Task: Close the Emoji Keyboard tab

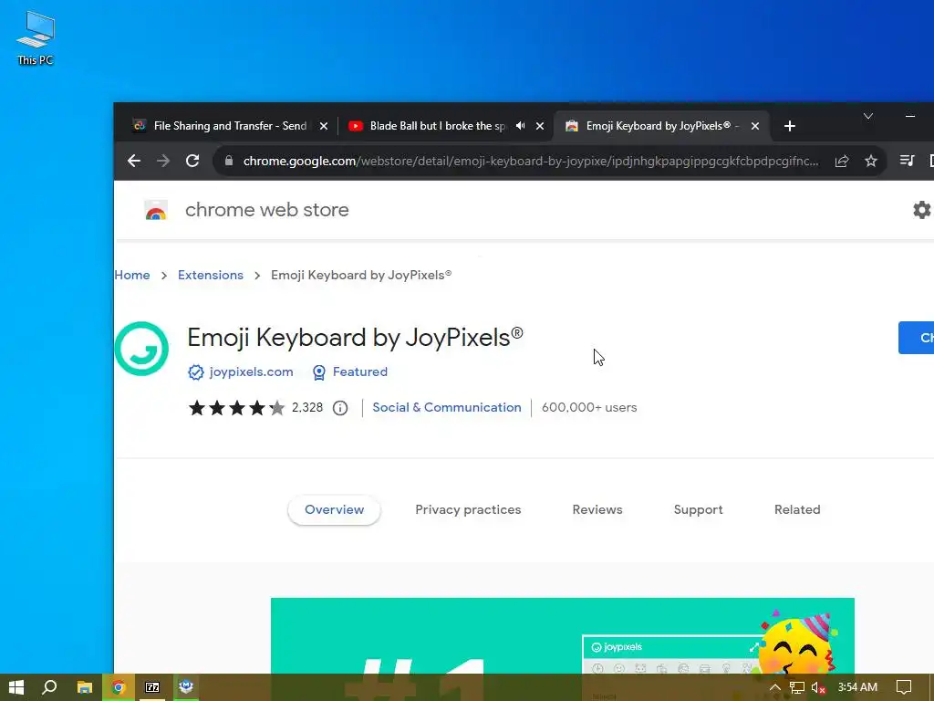Action: point(754,126)
